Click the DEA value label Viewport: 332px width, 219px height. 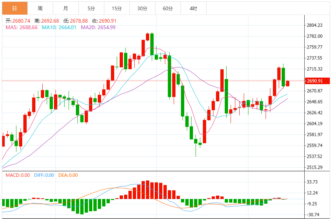[x=68, y=175]
